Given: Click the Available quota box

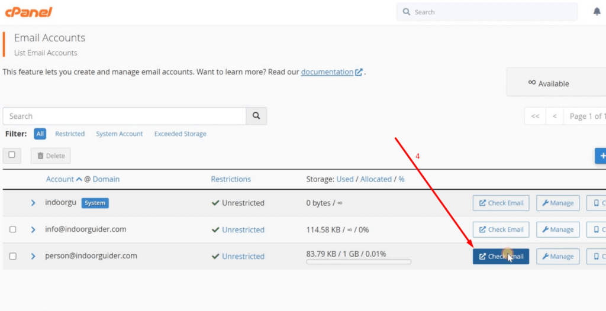Looking at the screenshot, I should tap(556, 82).
